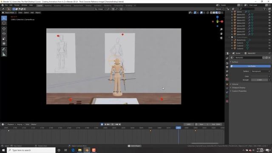Open the File menu

(6, 5)
